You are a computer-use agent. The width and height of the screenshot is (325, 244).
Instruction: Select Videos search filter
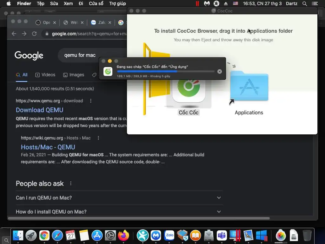coord(45,75)
